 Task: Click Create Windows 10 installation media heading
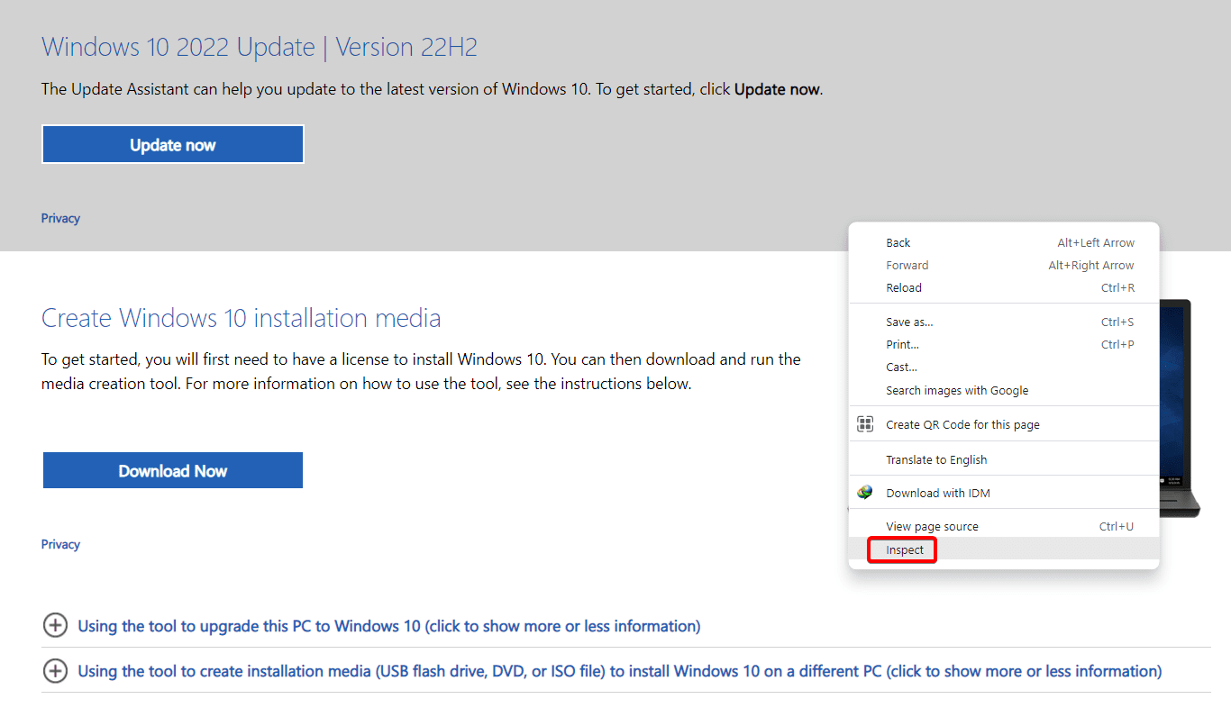coord(242,318)
